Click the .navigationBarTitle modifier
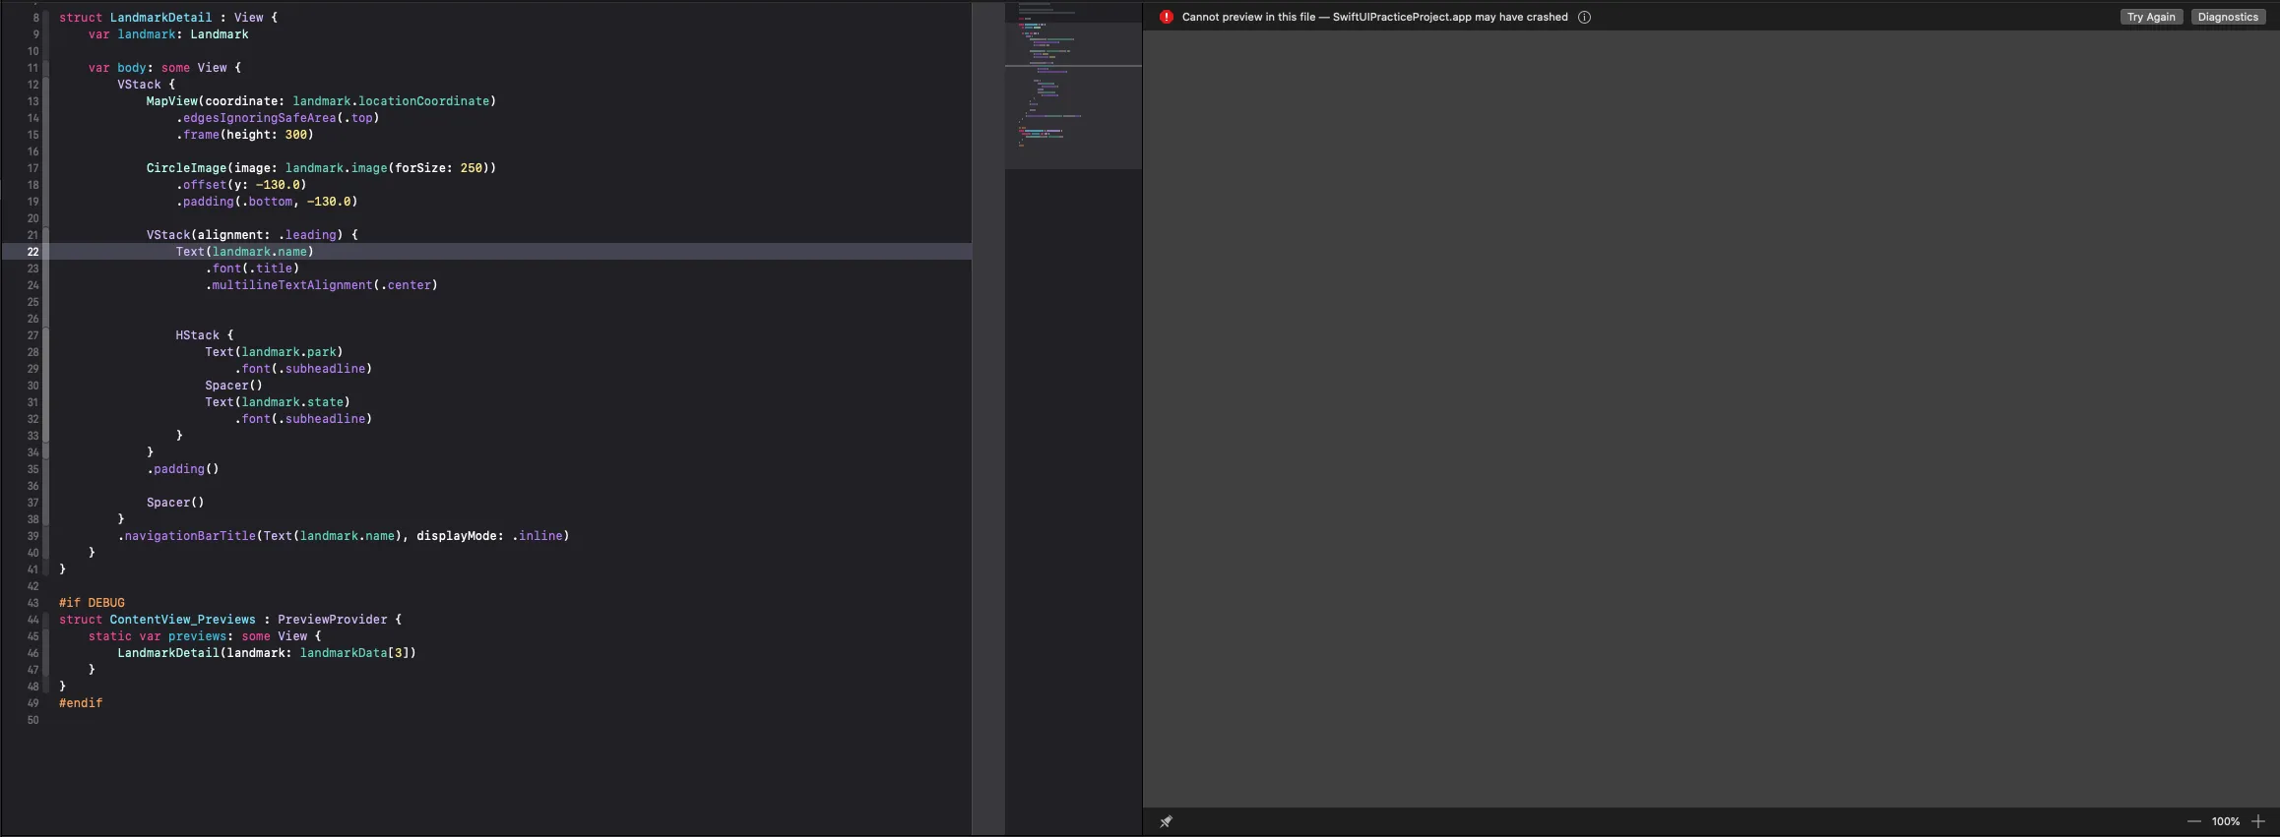Image resolution: width=2280 pixels, height=837 pixels. click(344, 536)
